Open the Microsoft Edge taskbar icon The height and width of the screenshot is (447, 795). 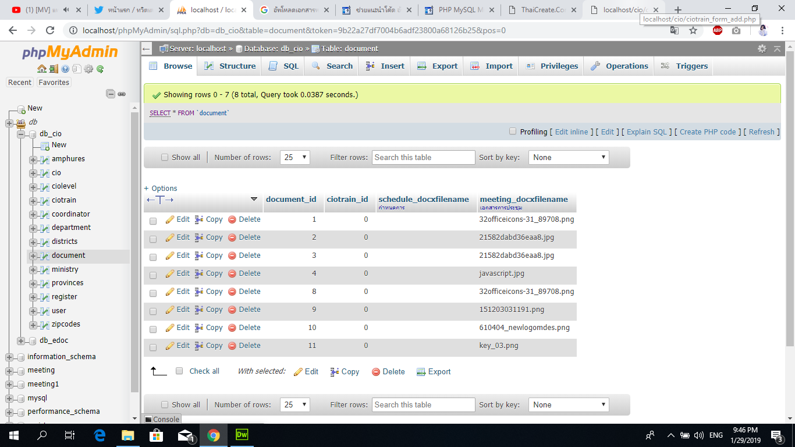(x=100, y=435)
